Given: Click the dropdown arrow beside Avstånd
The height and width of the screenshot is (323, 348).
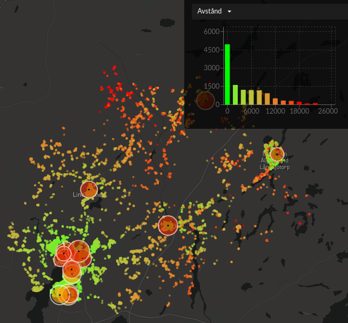Looking at the screenshot, I should pos(230,11).
